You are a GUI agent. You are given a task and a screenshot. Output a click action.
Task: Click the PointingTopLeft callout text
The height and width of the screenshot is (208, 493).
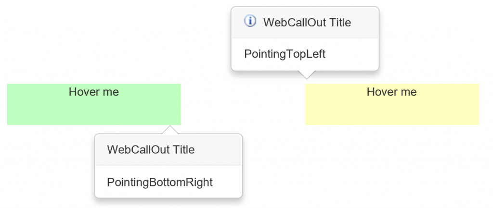coord(285,54)
